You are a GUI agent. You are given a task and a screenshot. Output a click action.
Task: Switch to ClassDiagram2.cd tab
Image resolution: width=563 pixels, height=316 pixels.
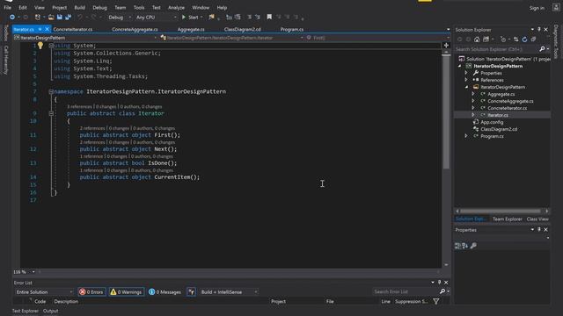click(243, 29)
